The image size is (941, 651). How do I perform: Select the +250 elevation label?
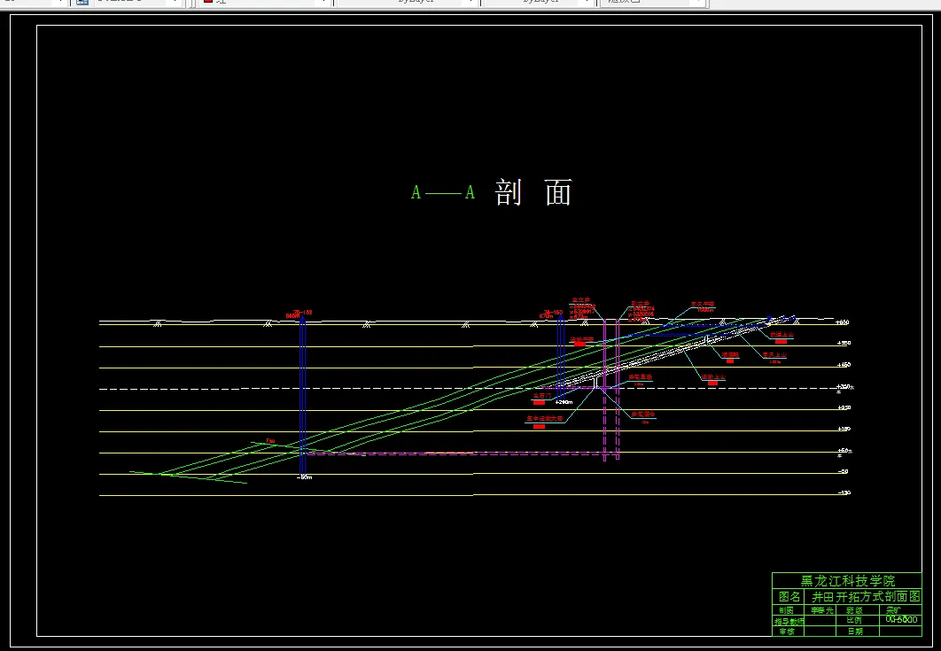tap(844, 408)
